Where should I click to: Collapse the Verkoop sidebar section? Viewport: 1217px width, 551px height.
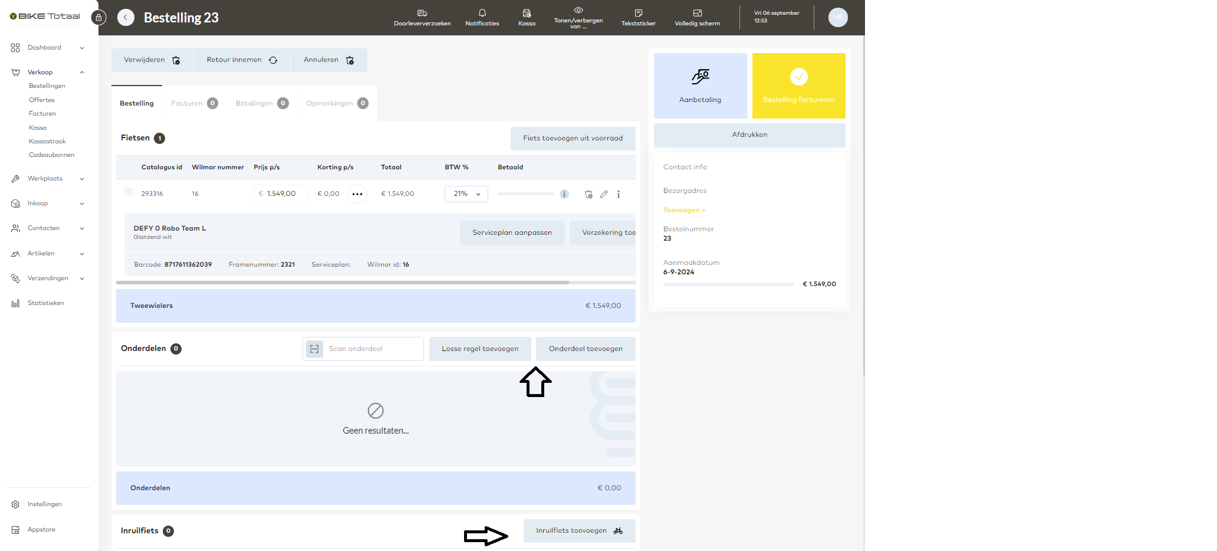tap(82, 73)
